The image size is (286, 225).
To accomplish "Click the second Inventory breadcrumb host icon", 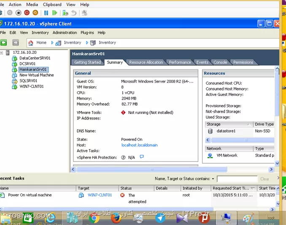I will pyautogui.click(x=93, y=43).
